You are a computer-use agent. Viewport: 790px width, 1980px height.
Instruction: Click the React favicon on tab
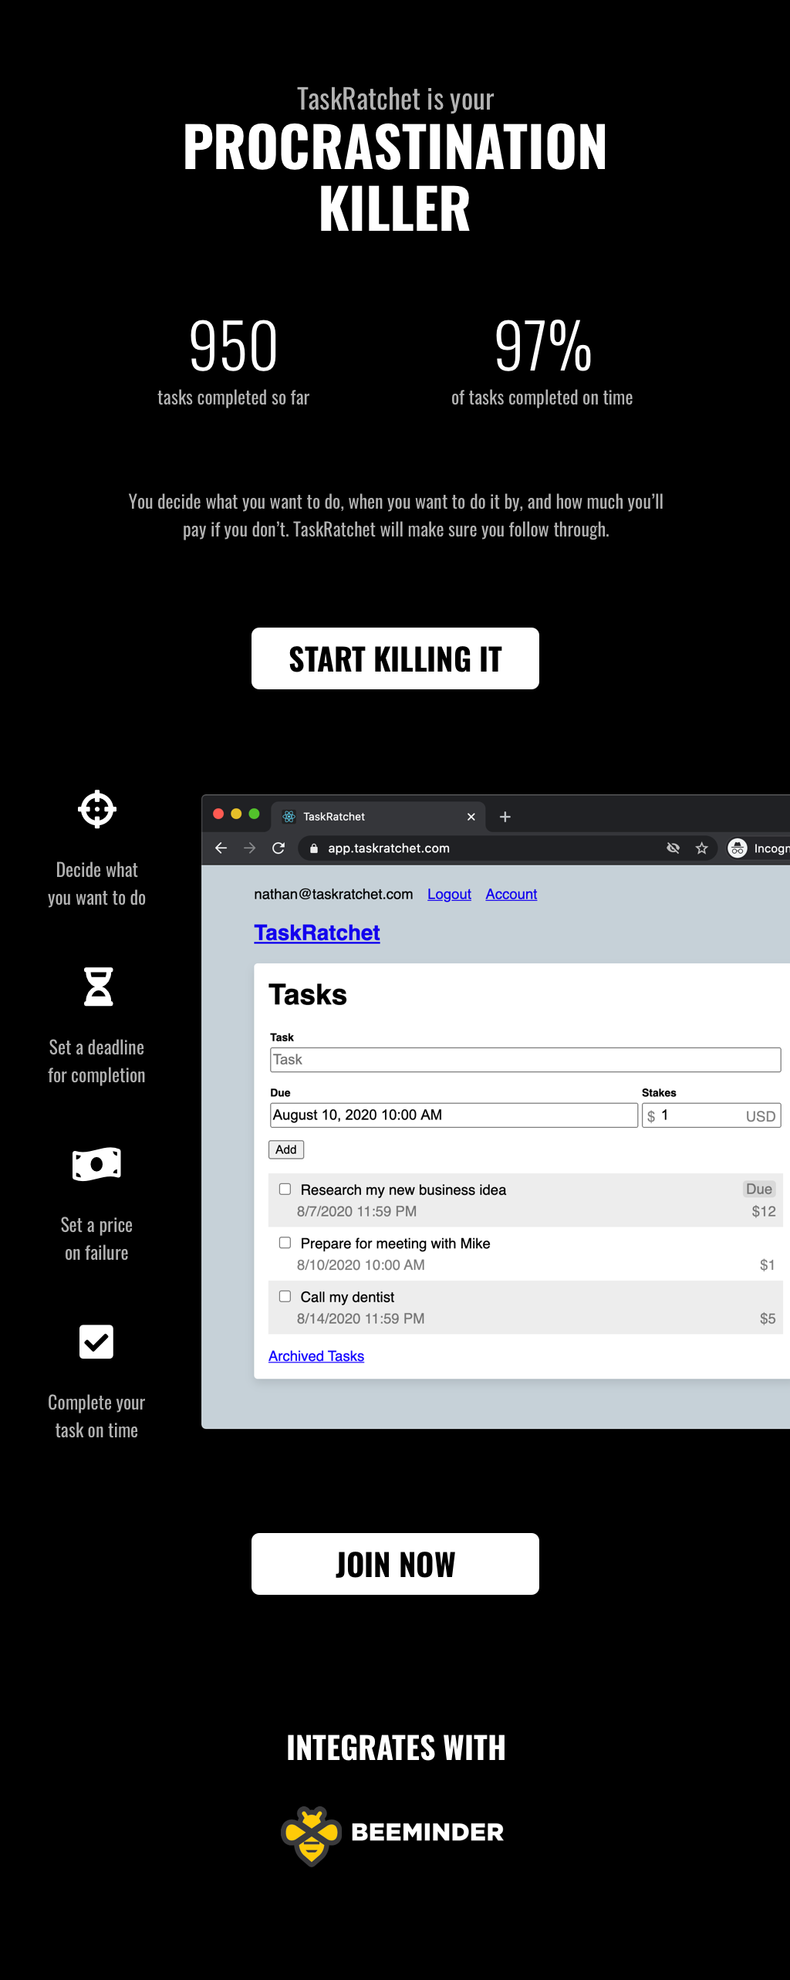point(289,817)
